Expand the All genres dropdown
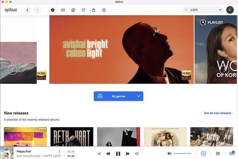The width and height of the screenshot is (238, 159). click(118, 96)
